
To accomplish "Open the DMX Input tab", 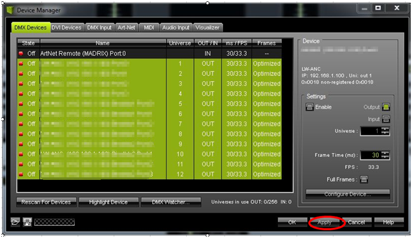I will tap(99, 27).
